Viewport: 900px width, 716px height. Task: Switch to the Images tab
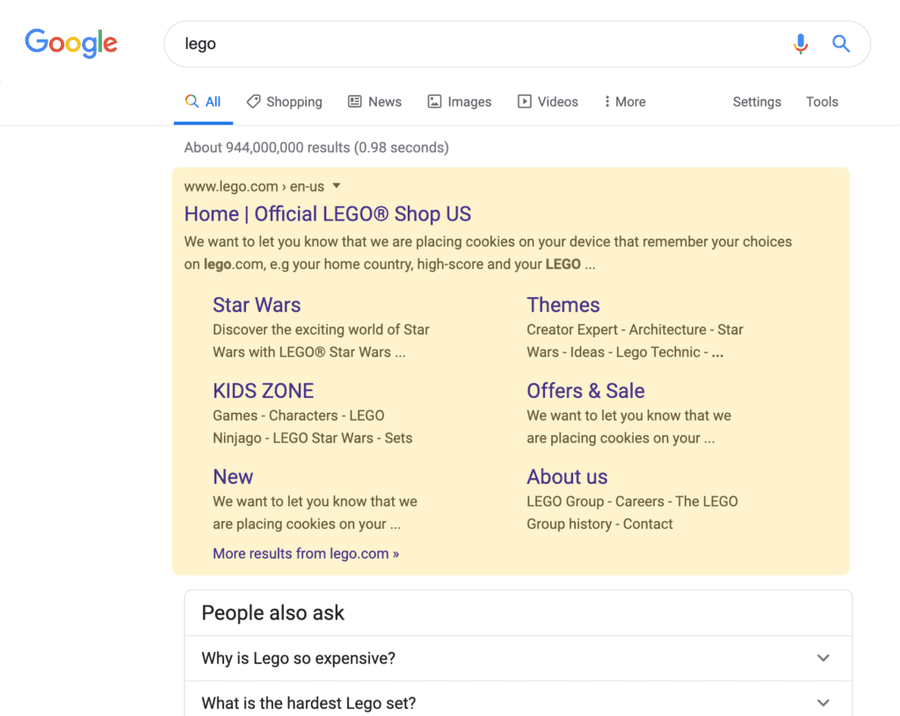point(459,102)
